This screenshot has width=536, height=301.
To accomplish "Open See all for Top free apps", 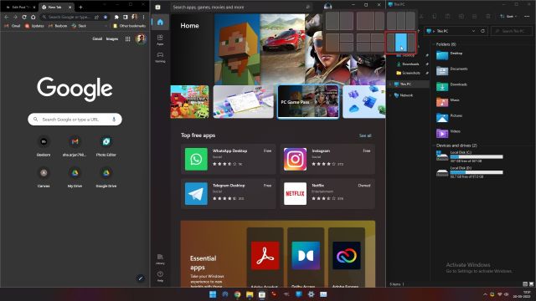I will point(365,135).
